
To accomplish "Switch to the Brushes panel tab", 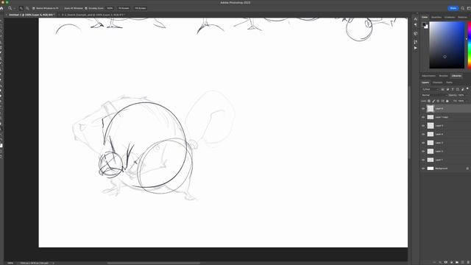I will (443, 76).
